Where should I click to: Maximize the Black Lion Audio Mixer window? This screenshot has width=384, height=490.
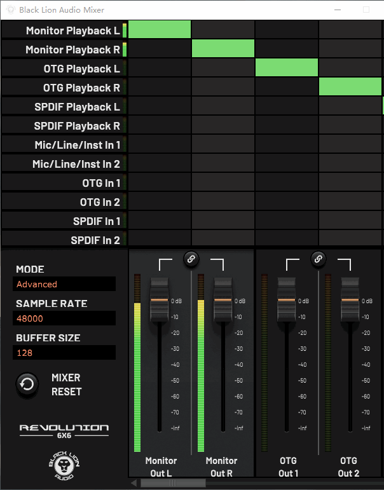click(366, 10)
